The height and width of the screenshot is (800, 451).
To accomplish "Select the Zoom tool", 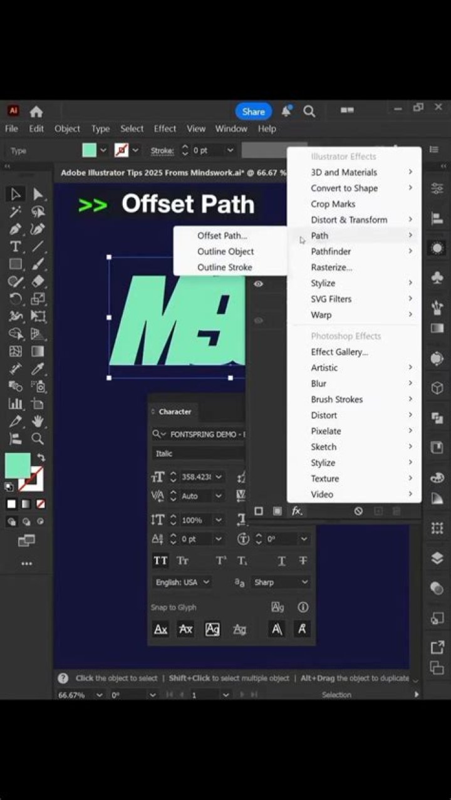I will click(38, 439).
